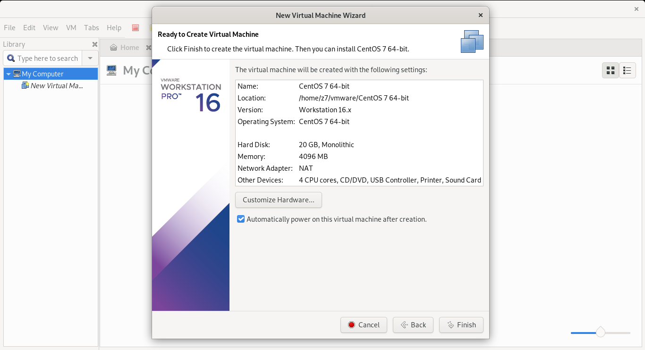Screen dimensions: 645x350
Task: Open the VM menu
Action: coord(71,28)
